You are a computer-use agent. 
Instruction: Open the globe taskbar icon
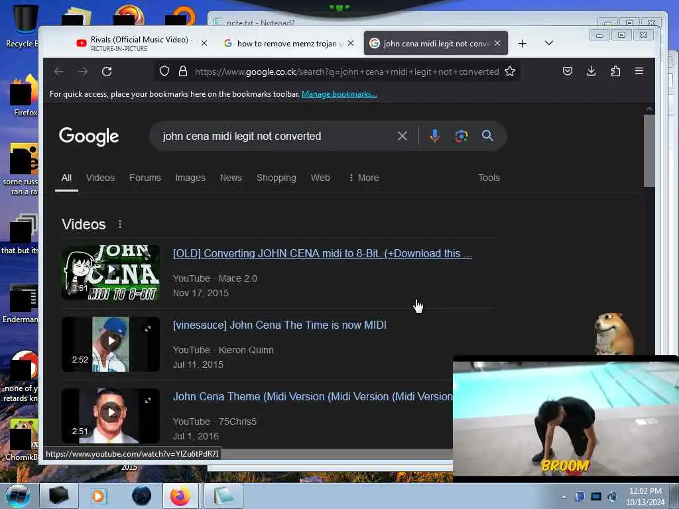pos(142,496)
